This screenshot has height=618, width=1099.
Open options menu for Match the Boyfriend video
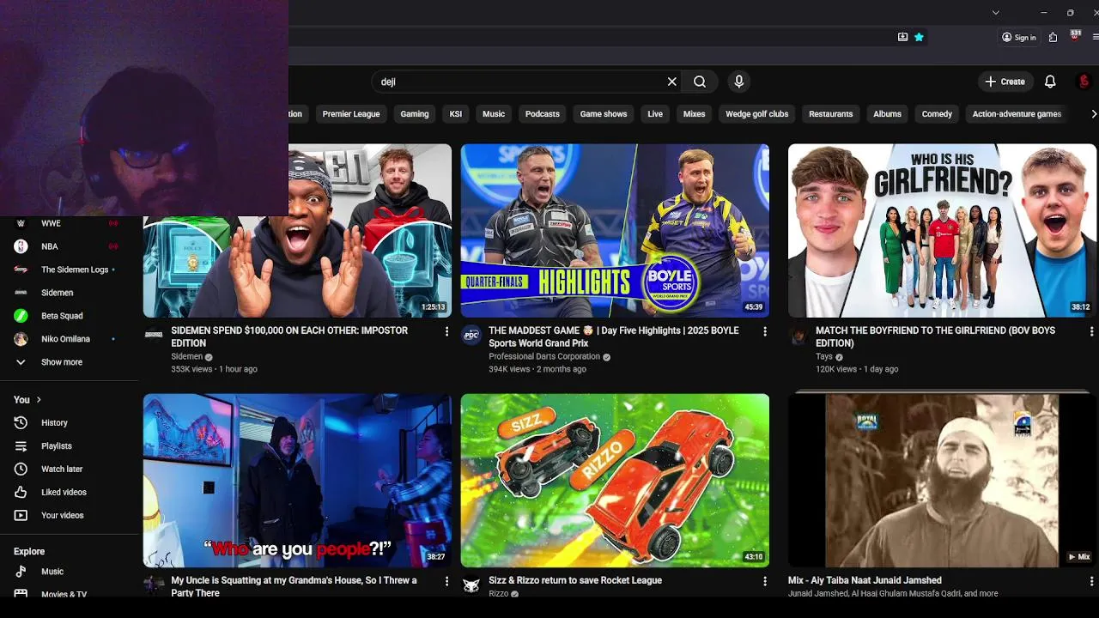(1091, 331)
